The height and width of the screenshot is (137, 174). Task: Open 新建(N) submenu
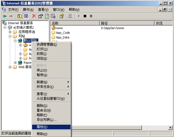pyautogui.click(x=51, y=82)
